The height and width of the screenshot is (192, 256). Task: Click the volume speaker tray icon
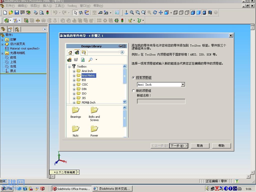[x=207, y=188]
